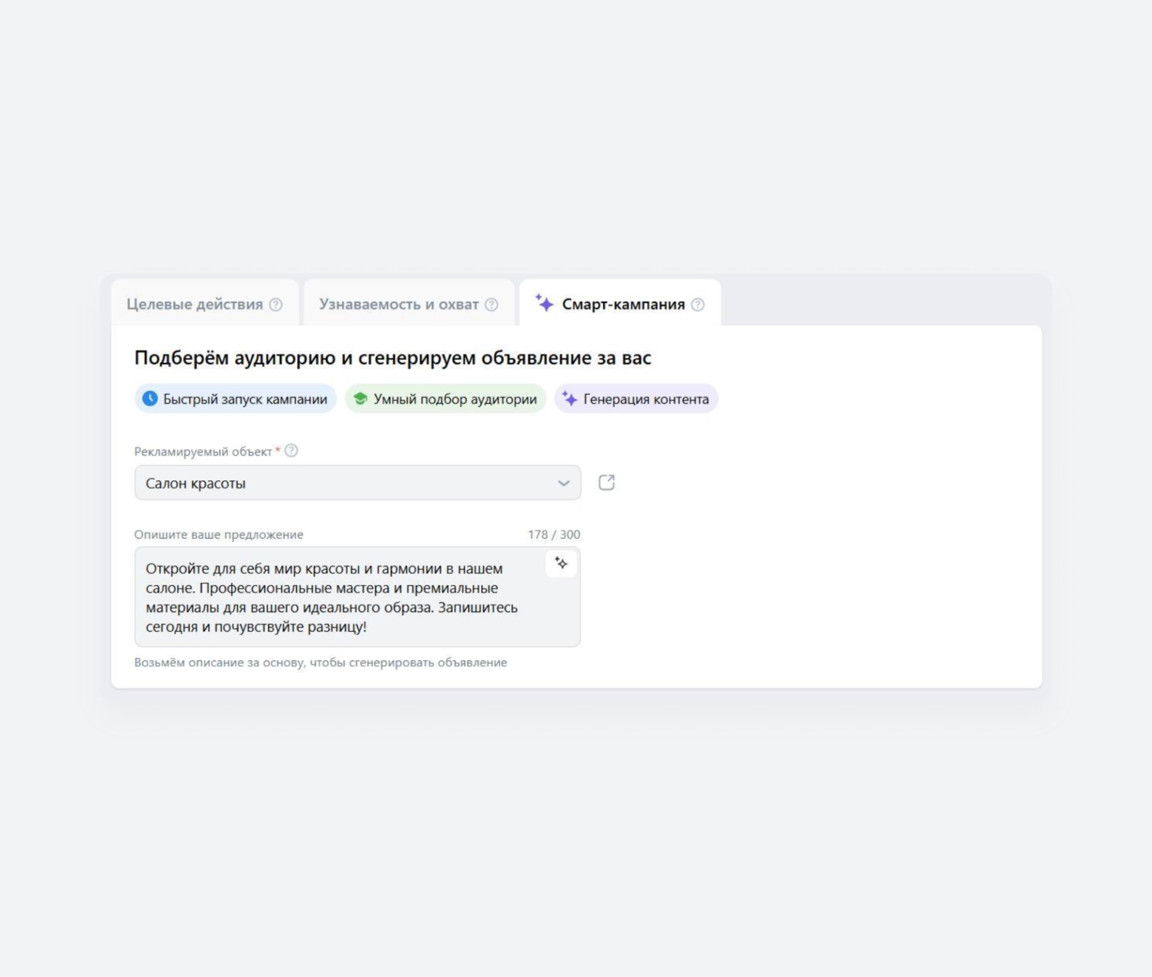Viewport: 1152px width, 977px height.
Task: Click the green graduation cap icon
Action: click(x=360, y=399)
